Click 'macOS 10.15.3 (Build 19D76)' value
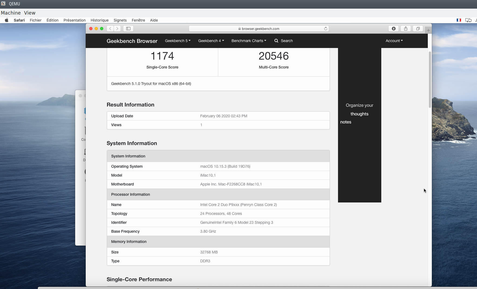Image resolution: width=477 pixels, height=289 pixels. [x=225, y=166]
